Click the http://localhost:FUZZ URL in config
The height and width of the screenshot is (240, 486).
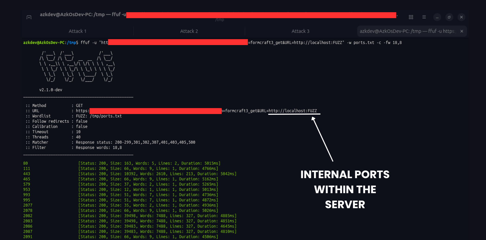click(x=293, y=111)
